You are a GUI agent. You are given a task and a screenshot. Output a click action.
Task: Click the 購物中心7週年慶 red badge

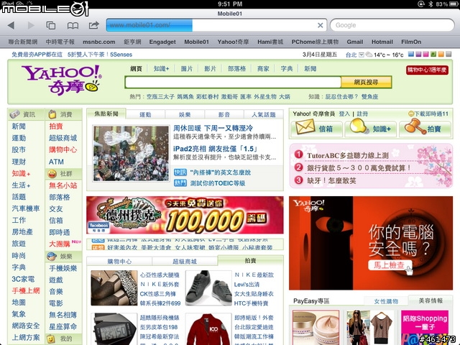427,70
